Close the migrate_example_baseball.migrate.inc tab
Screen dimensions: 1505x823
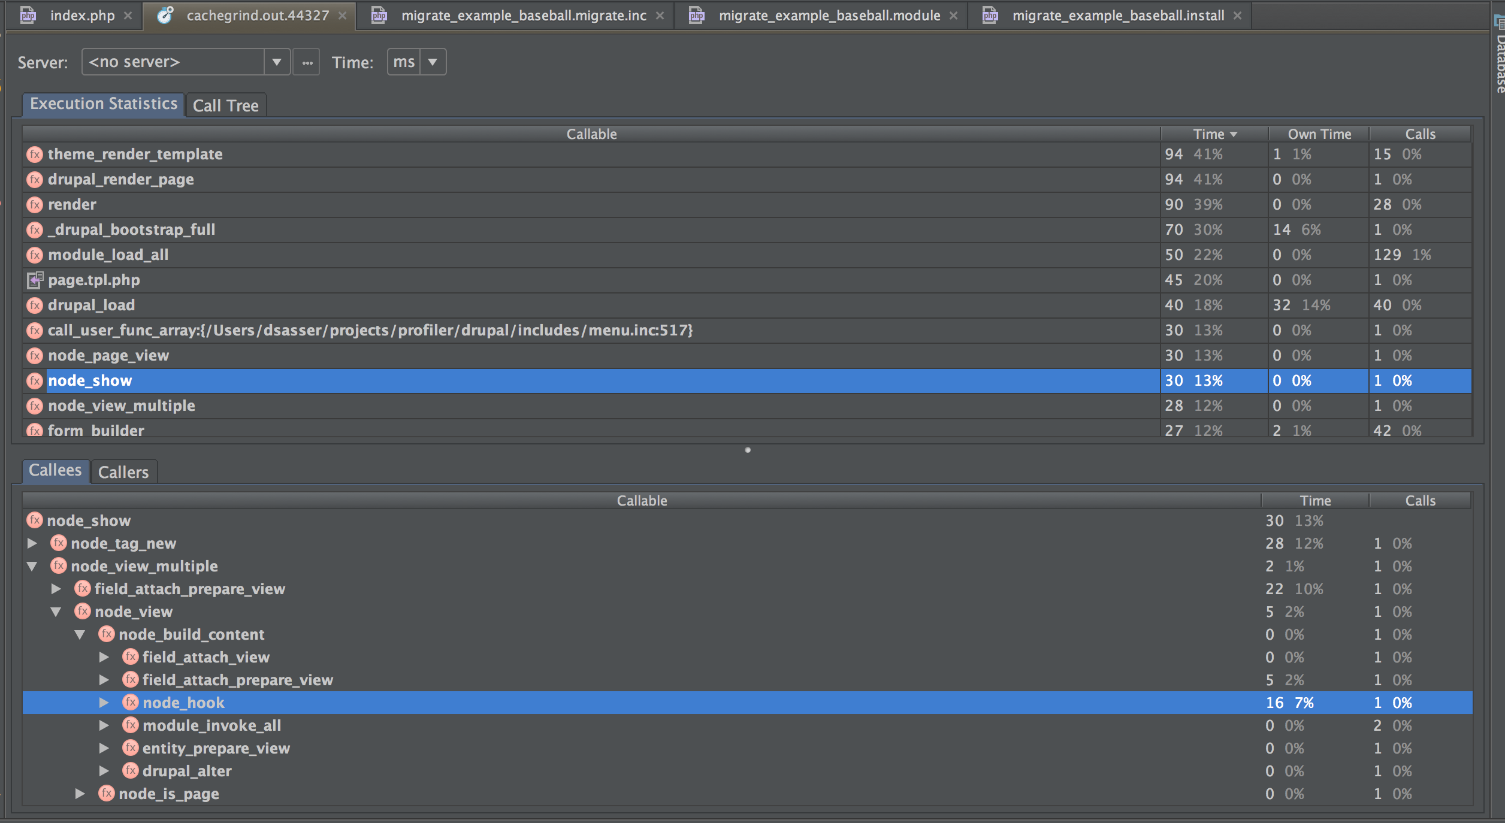click(660, 16)
